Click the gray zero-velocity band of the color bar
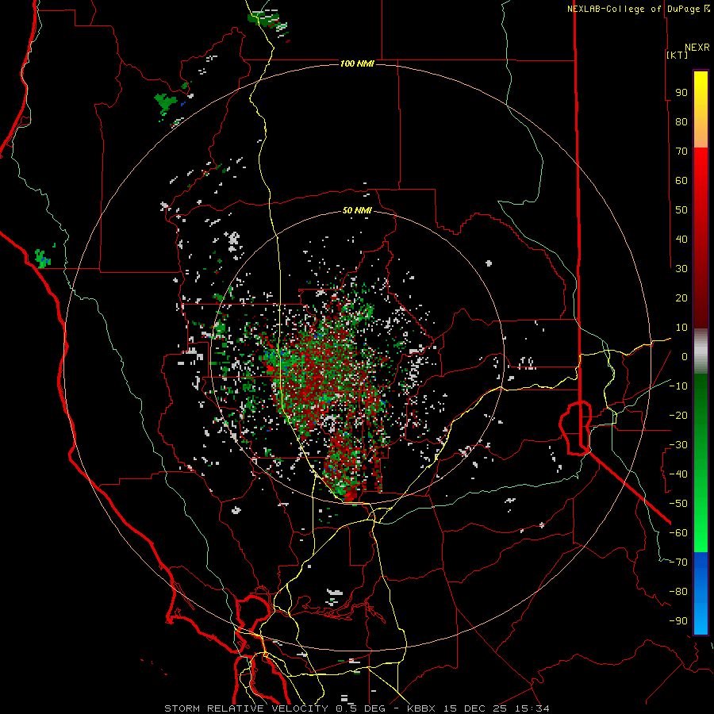Image resolution: width=714 pixels, height=714 pixels. click(x=701, y=351)
